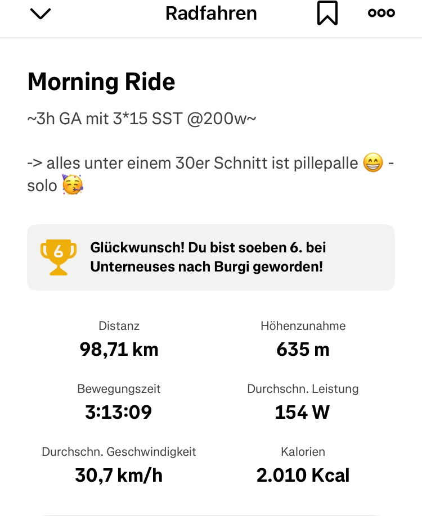Screen dimensions: 422x516
Task: Tap the Glückwunsch congratulation text
Action: tap(208, 247)
